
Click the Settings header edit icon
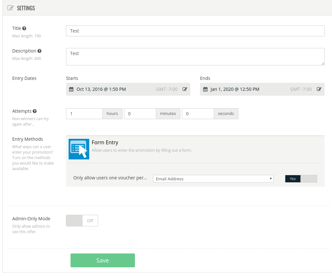pos(10,8)
